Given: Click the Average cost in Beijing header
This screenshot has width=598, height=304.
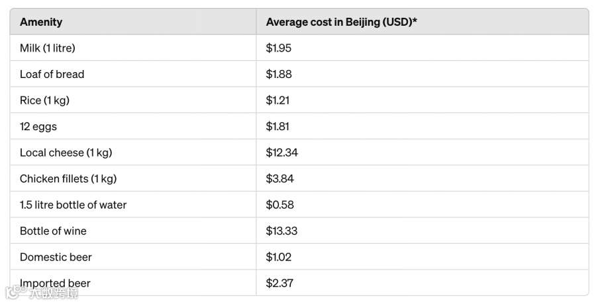Looking at the screenshot, I should (341, 22).
